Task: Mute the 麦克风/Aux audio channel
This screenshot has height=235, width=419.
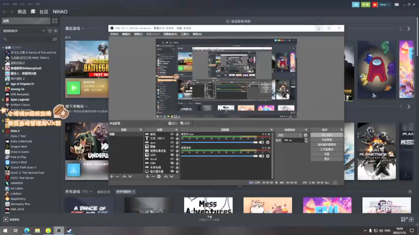Action: [261, 142]
